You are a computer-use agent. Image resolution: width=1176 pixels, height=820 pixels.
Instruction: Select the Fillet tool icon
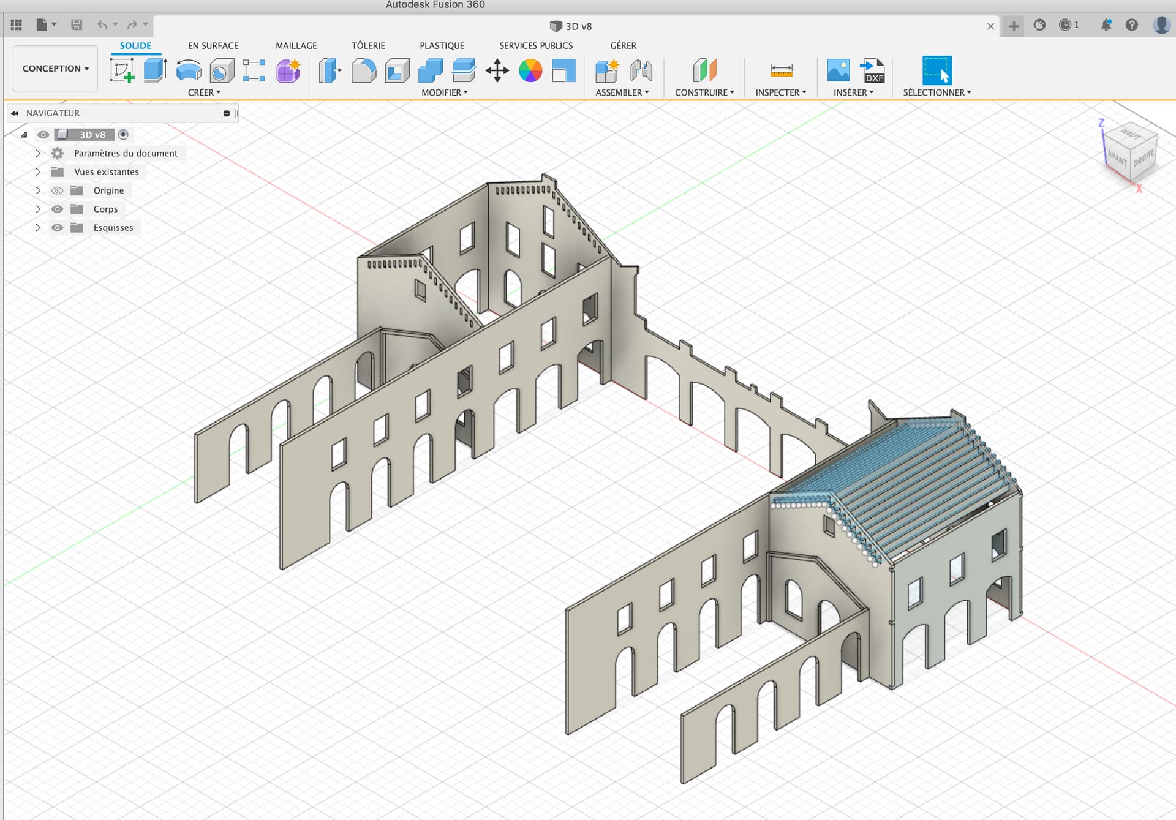point(364,70)
